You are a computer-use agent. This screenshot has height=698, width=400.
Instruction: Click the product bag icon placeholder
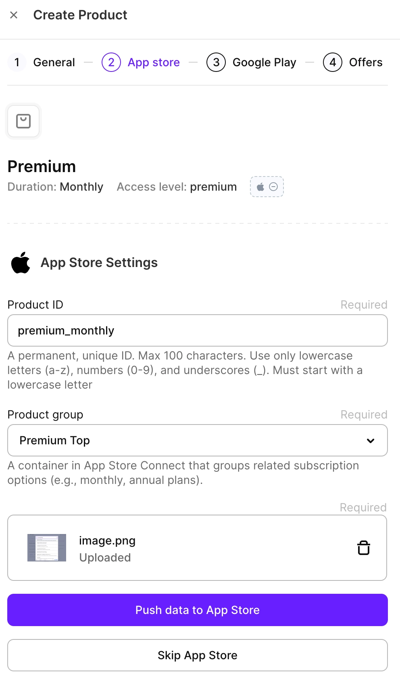[23, 121]
